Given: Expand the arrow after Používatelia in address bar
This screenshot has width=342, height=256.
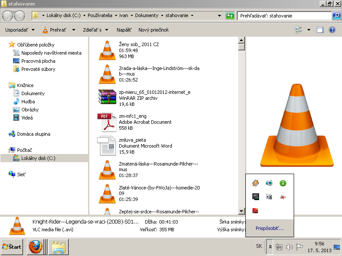Looking at the screenshot, I should pos(116,15).
